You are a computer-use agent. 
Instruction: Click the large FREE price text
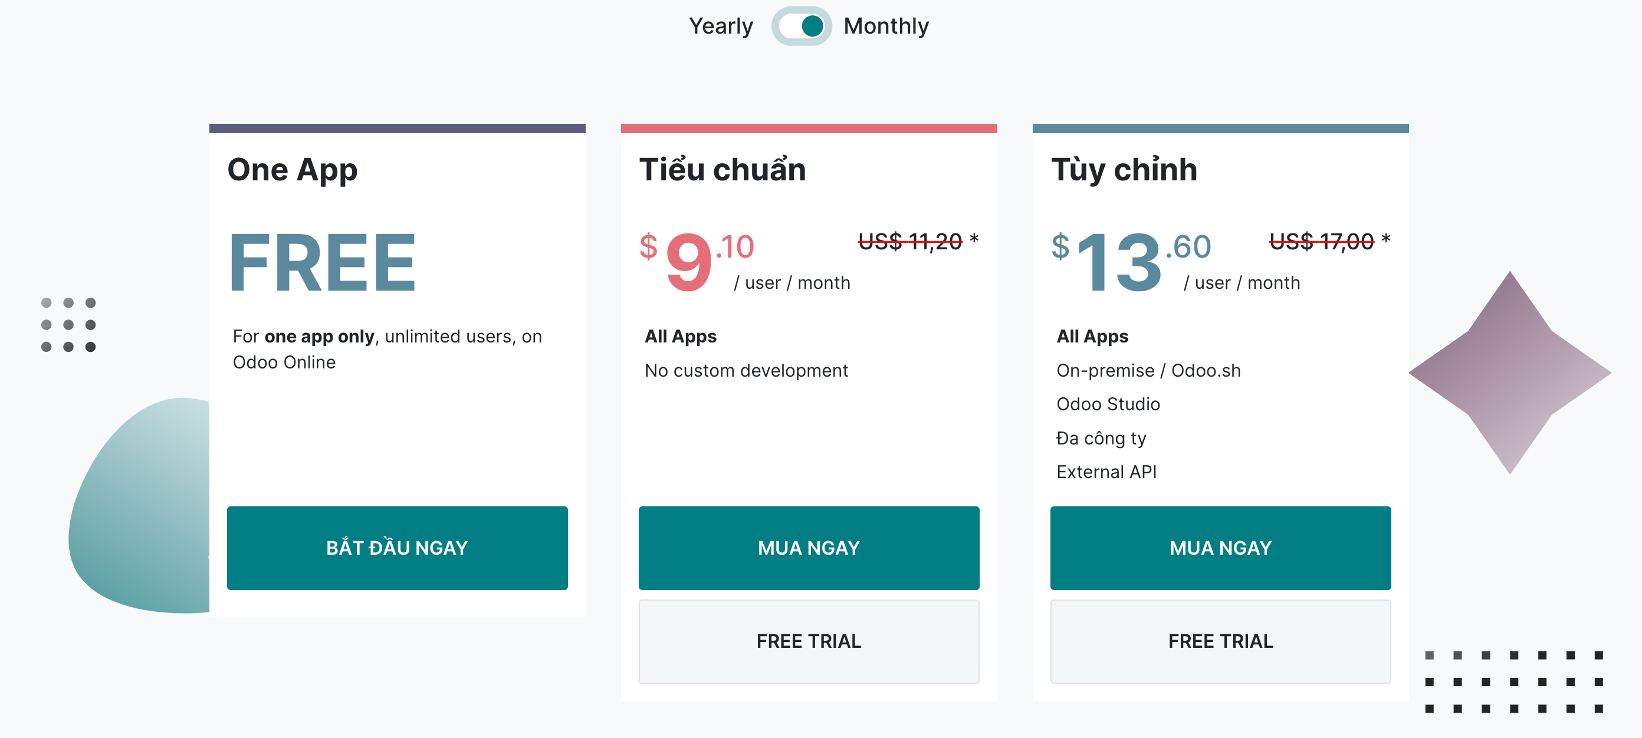(322, 262)
